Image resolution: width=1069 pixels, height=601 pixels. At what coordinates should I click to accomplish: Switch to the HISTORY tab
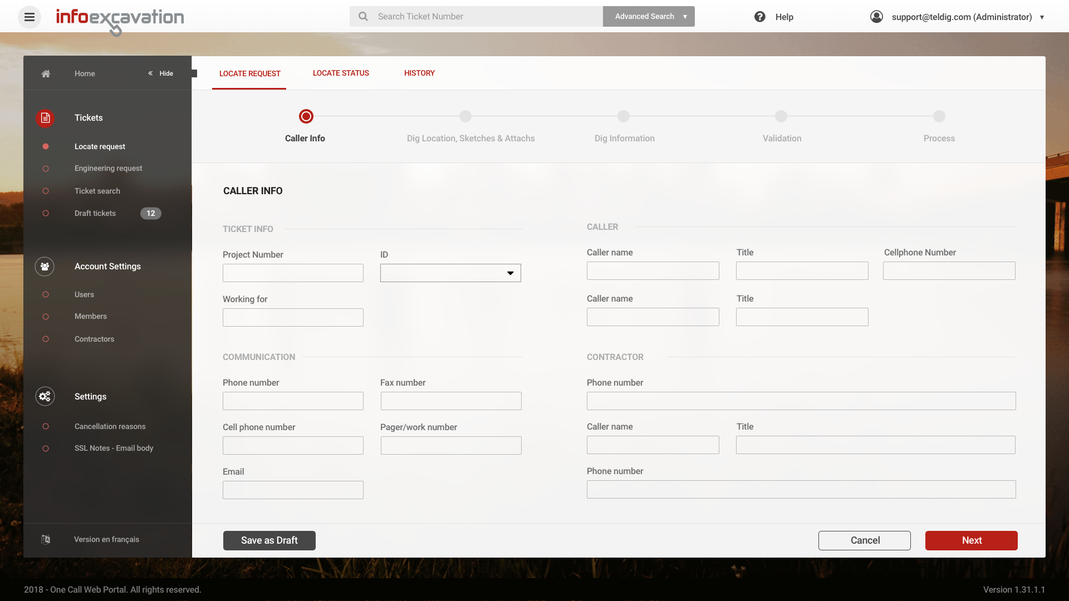tap(419, 73)
